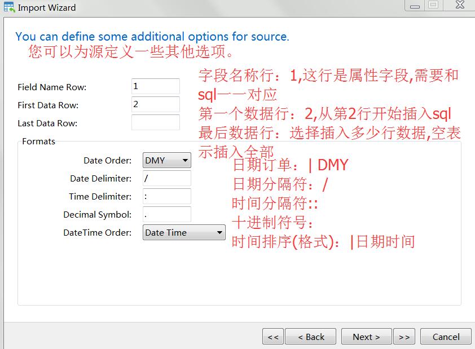Screen dimensions: 475x349
Task: Click the First Data Row input field
Action: click(155, 104)
